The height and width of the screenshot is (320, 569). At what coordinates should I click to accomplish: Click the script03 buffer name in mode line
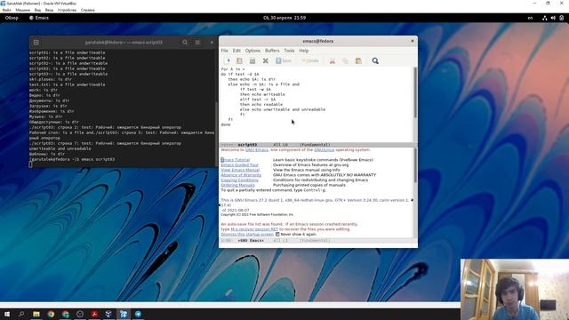tap(247, 145)
